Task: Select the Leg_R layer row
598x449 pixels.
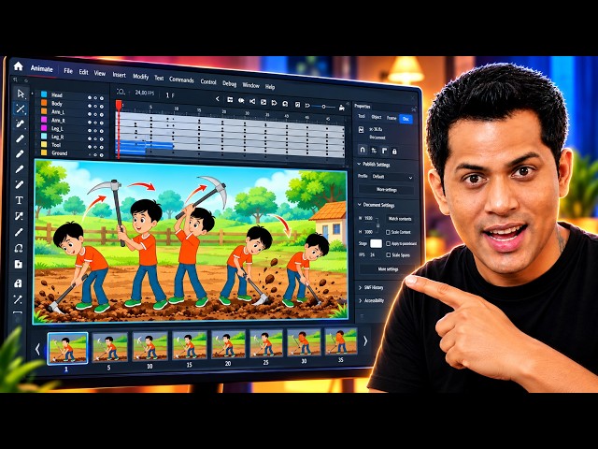Action: [71, 137]
